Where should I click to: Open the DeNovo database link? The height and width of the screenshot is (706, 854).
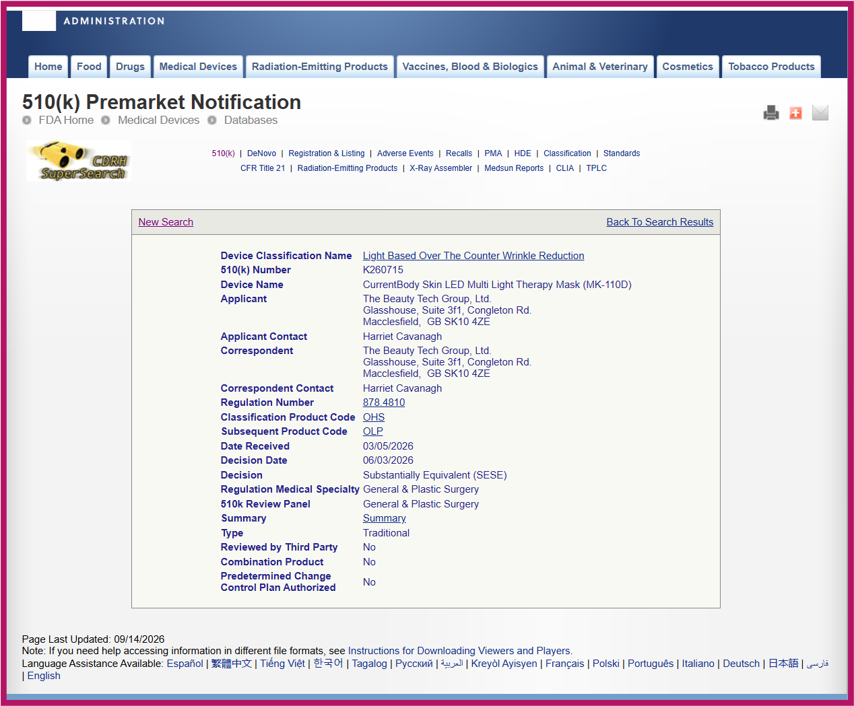click(x=261, y=153)
